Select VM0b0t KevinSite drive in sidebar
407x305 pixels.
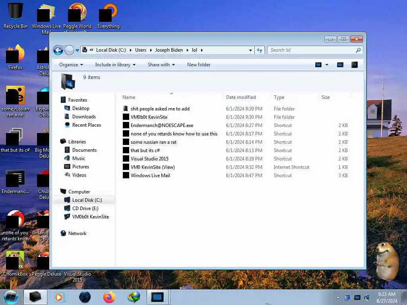click(x=90, y=216)
